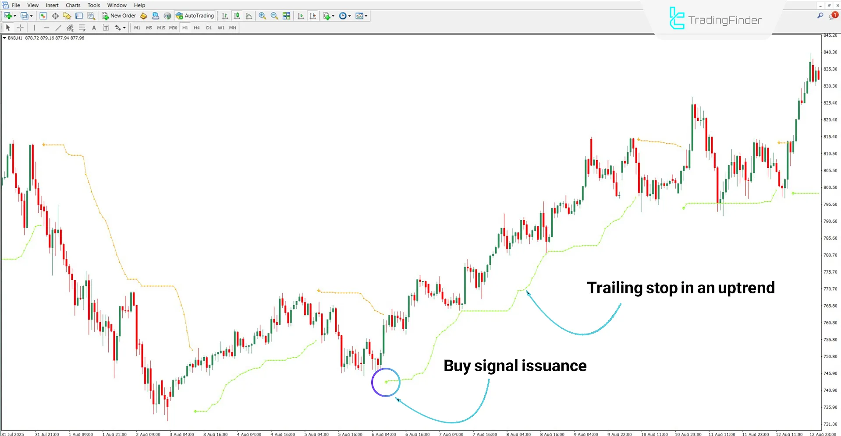
Task: Select the Equidistant Channel tool
Action: click(x=70, y=28)
